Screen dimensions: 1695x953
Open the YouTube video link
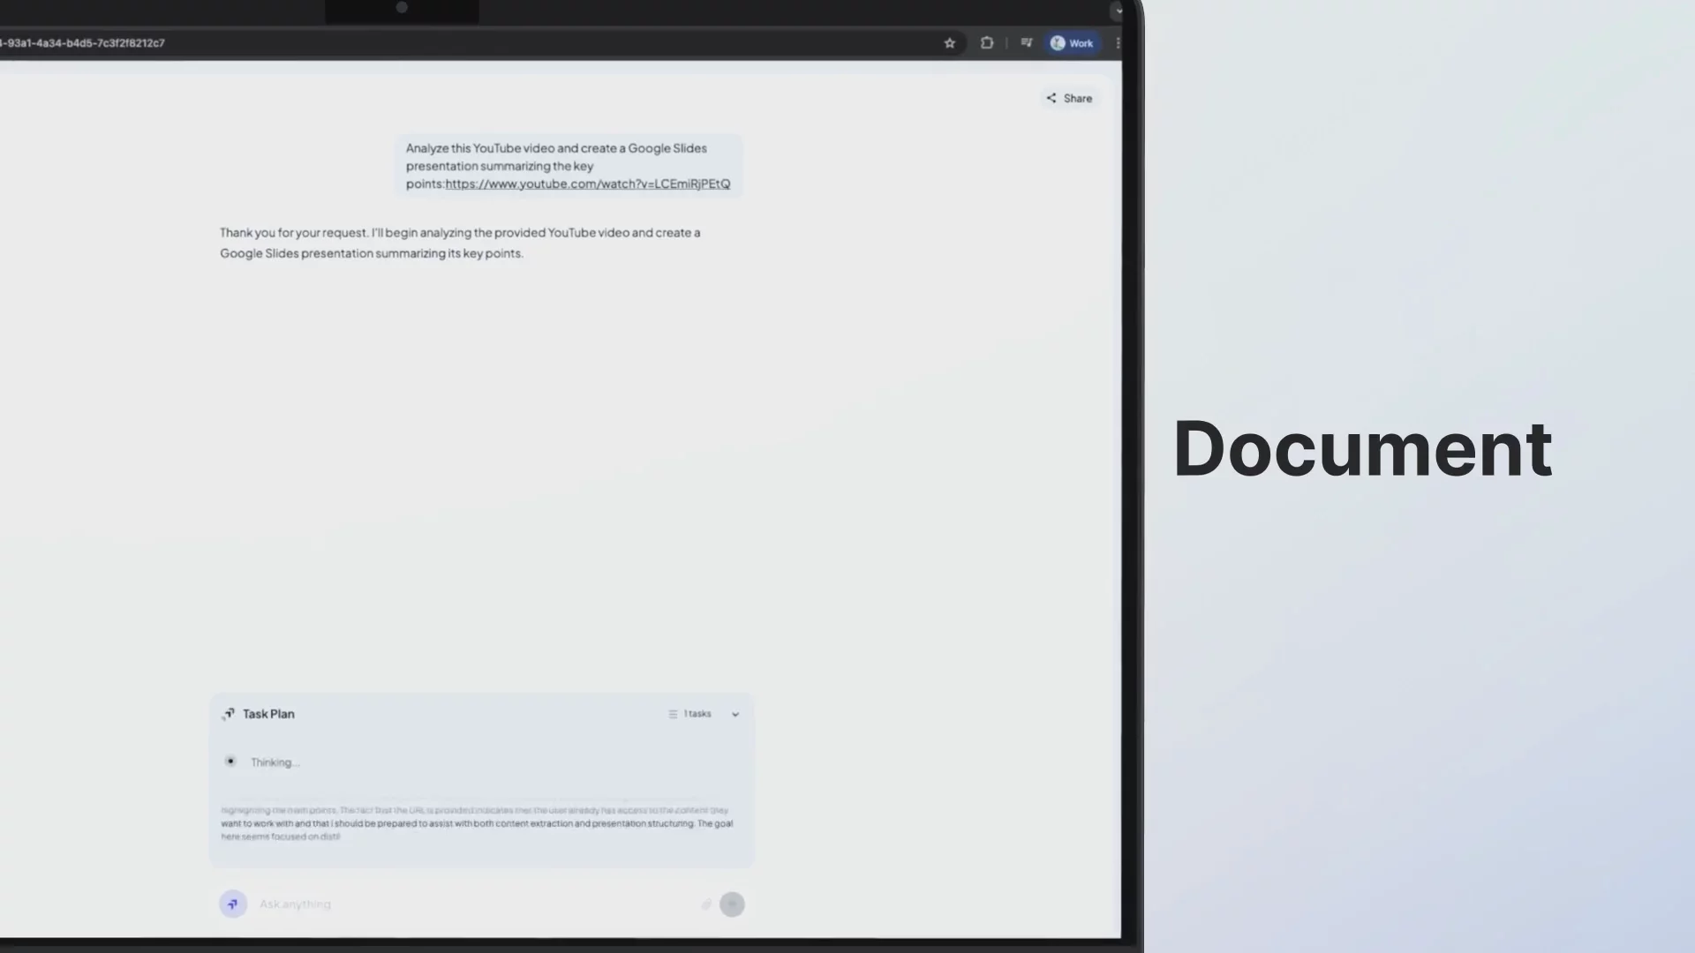pos(587,184)
